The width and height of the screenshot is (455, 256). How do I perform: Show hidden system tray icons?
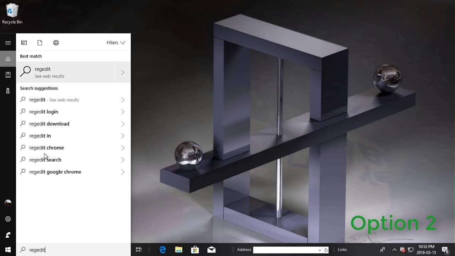394,250
